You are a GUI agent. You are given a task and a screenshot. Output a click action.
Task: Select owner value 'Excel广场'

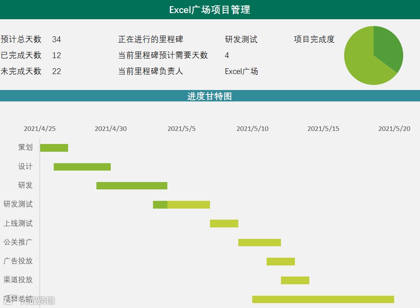241,71
